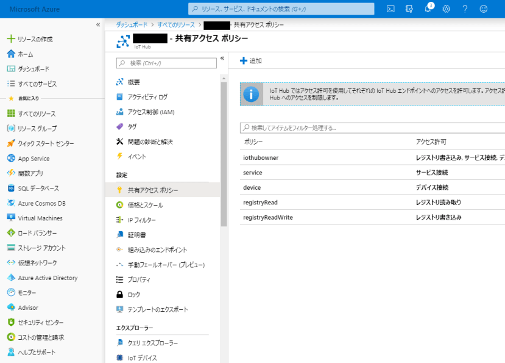
Task: Open the help question mark menu
Action: click(465, 9)
